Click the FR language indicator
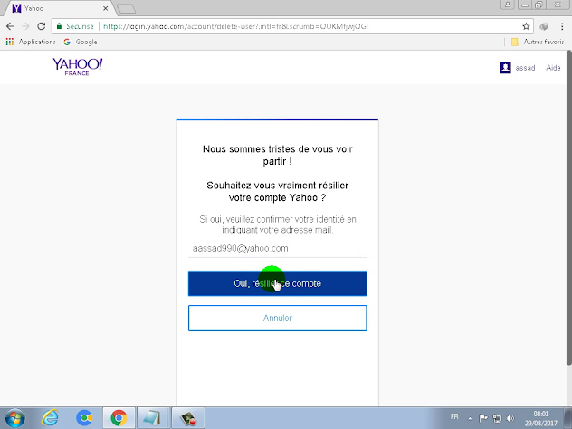Image resolution: width=572 pixels, height=429 pixels. 454,416
